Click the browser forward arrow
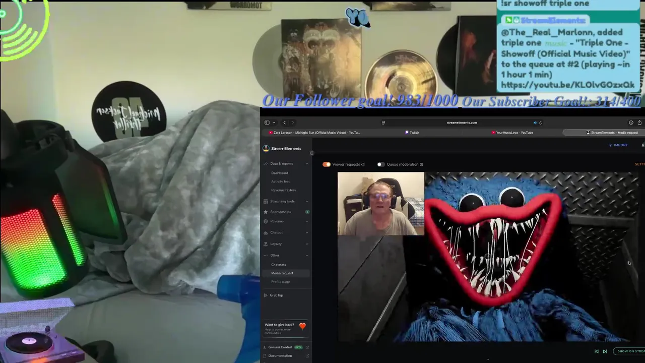This screenshot has height=363, width=645. 293,123
